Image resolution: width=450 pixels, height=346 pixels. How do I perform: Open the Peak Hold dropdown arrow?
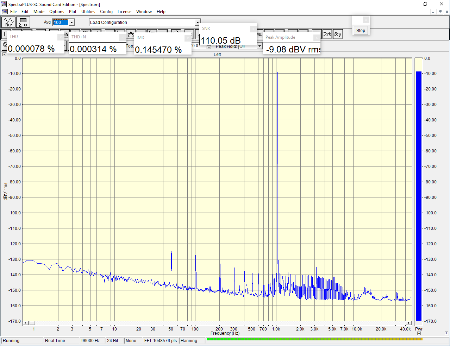[x=260, y=46]
